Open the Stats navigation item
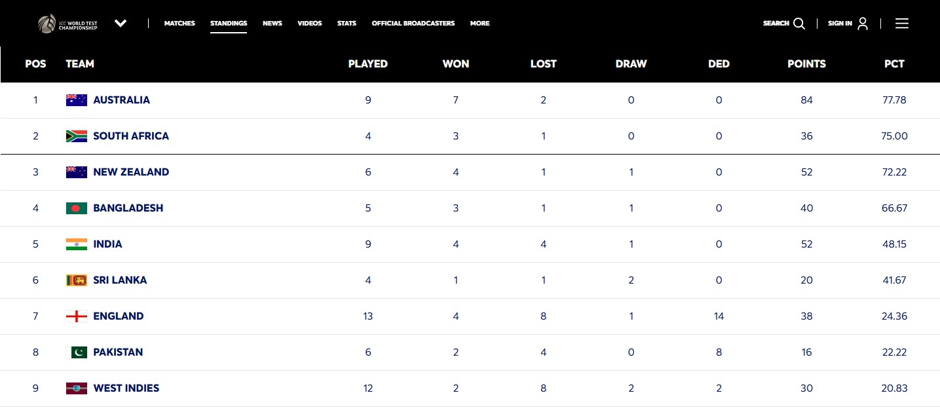The height and width of the screenshot is (412, 940). 347,24
